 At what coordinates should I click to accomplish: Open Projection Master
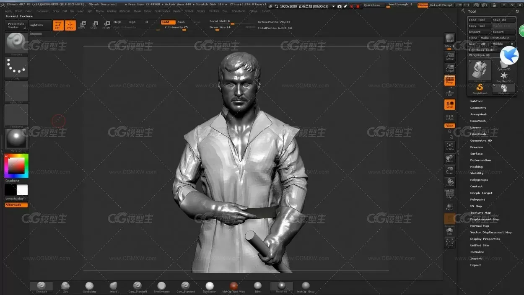click(x=16, y=25)
